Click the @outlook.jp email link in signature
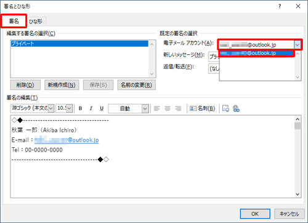Image resolution: width=308 pixels, height=223 pixels. coord(67,140)
